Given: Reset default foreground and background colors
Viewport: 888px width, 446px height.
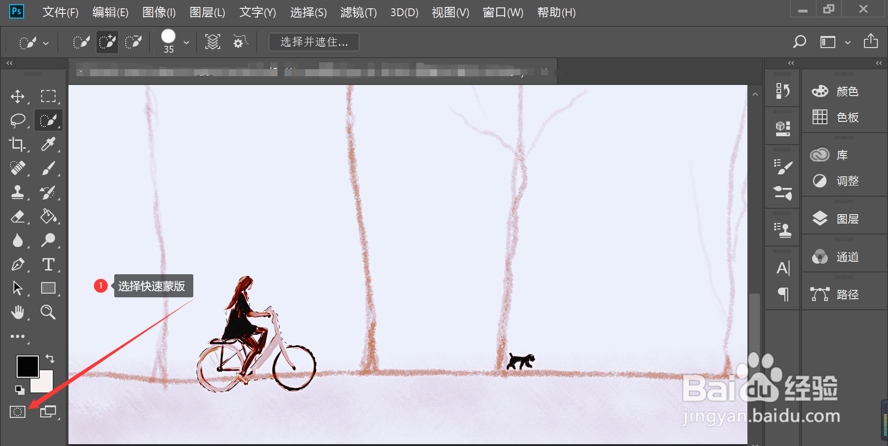Looking at the screenshot, I should [x=20, y=390].
